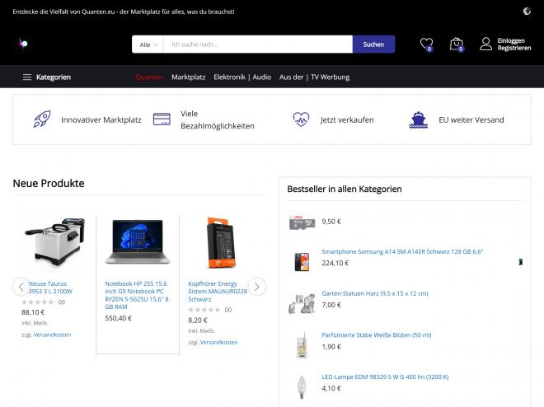Click star rating under Kopfhörer Energy Sistem

coord(204,310)
